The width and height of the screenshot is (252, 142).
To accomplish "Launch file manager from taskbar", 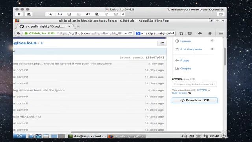I will (x=31, y=136).
